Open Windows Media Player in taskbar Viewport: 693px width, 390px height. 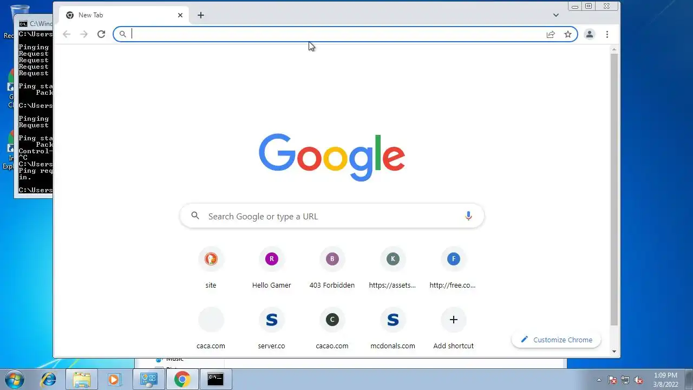[114, 379]
